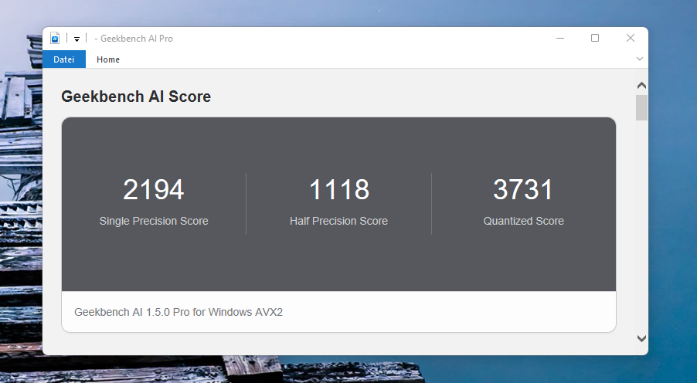Screen dimensions: 697x383
Task: Close the Geekbench AI Pro window
Action: pyautogui.click(x=631, y=38)
